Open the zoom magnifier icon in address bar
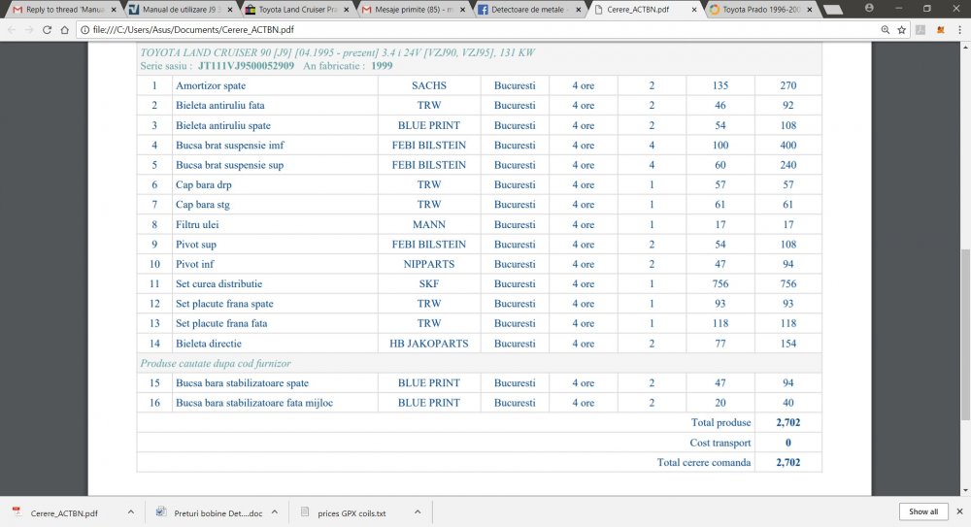 click(886, 30)
